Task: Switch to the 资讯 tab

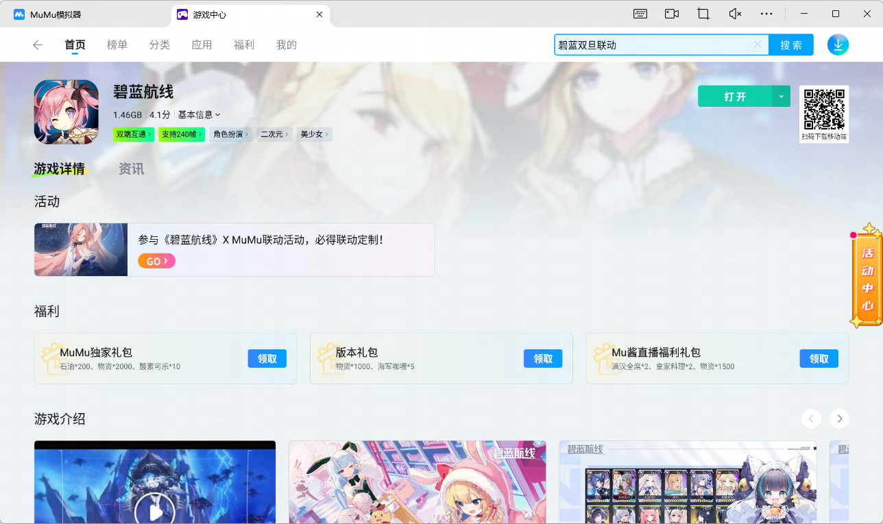Action: click(131, 169)
